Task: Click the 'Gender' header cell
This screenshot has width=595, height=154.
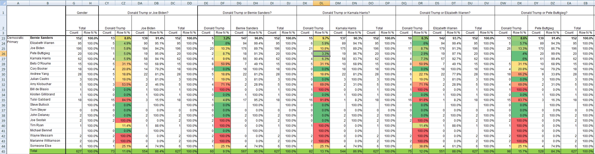Action: pos(82,11)
